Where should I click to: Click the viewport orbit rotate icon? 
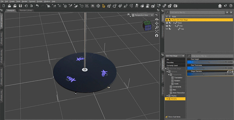pyautogui.click(x=157, y=19)
